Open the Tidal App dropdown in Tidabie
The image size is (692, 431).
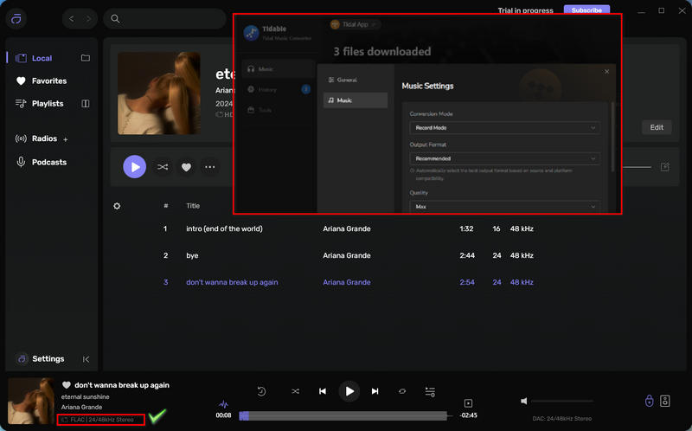[356, 24]
